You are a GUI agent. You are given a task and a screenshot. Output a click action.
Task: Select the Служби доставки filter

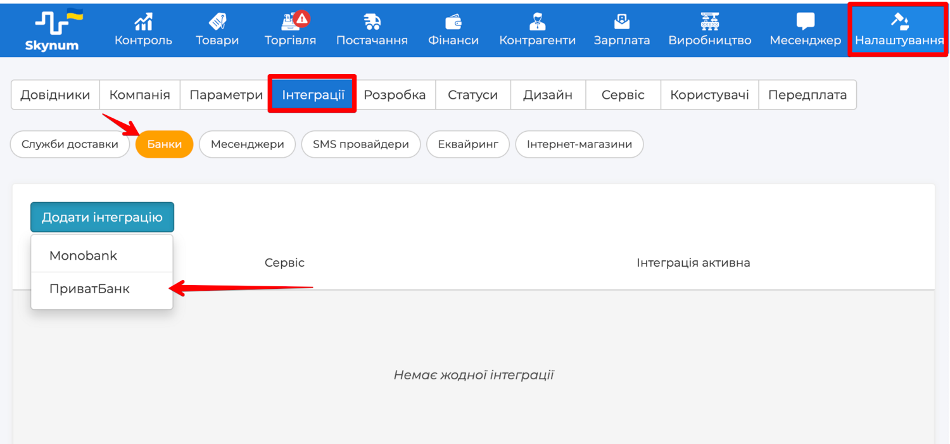click(x=70, y=144)
